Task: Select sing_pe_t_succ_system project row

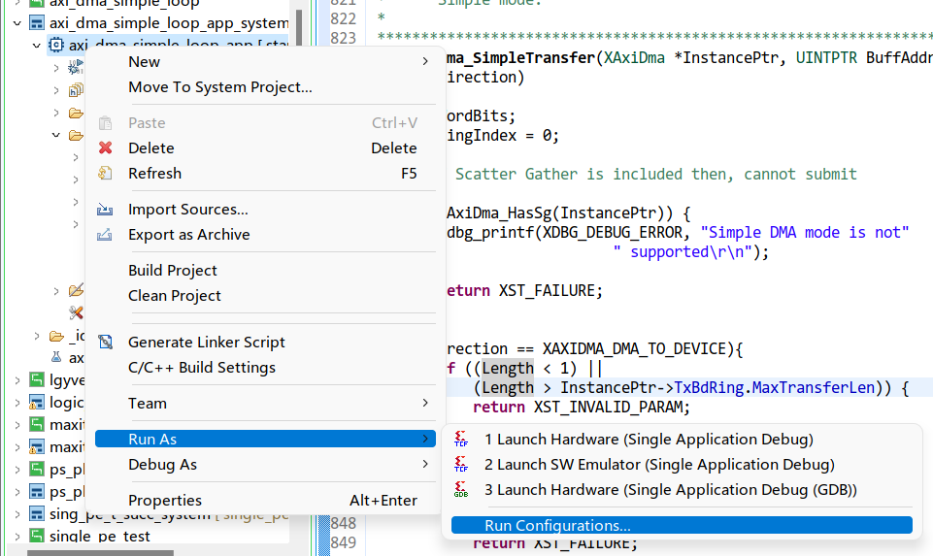Action: [169, 513]
